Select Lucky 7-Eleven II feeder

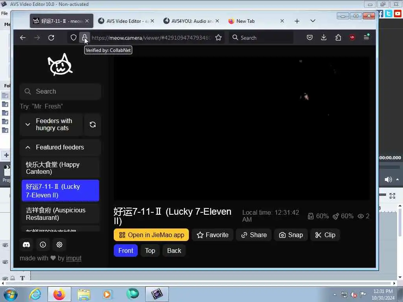click(60, 191)
